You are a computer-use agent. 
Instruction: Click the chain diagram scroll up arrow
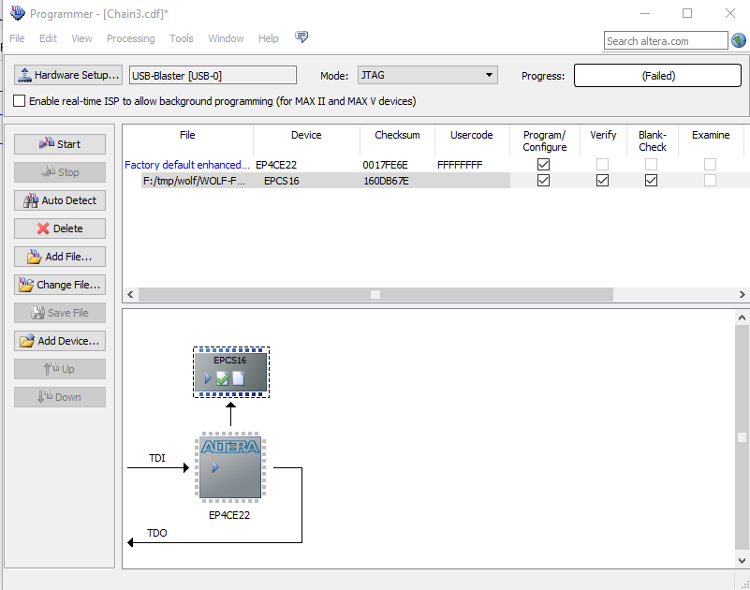[x=742, y=317]
